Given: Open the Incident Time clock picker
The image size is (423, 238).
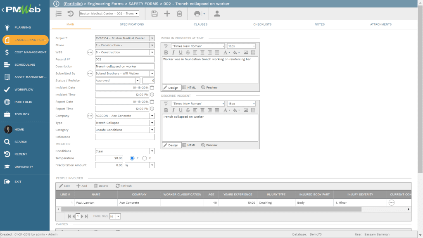Looking at the screenshot, I should click(152, 95).
